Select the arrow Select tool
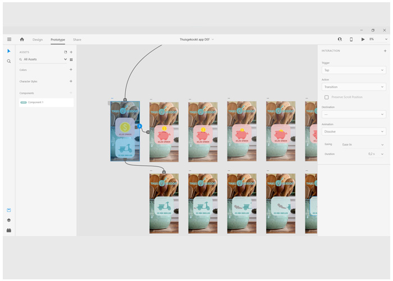 pyautogui.click(x=9, y=51)
